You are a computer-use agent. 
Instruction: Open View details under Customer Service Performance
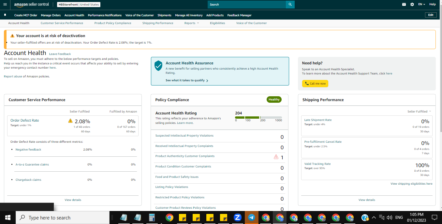click(73, 200)
